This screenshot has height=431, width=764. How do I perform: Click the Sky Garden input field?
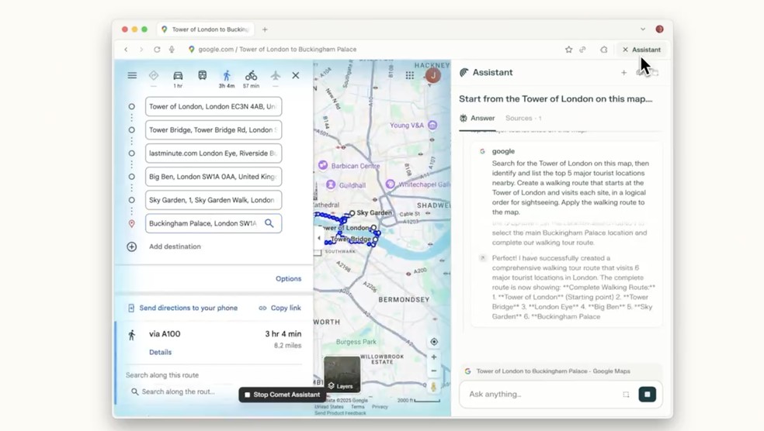click(x=214, y=200)
